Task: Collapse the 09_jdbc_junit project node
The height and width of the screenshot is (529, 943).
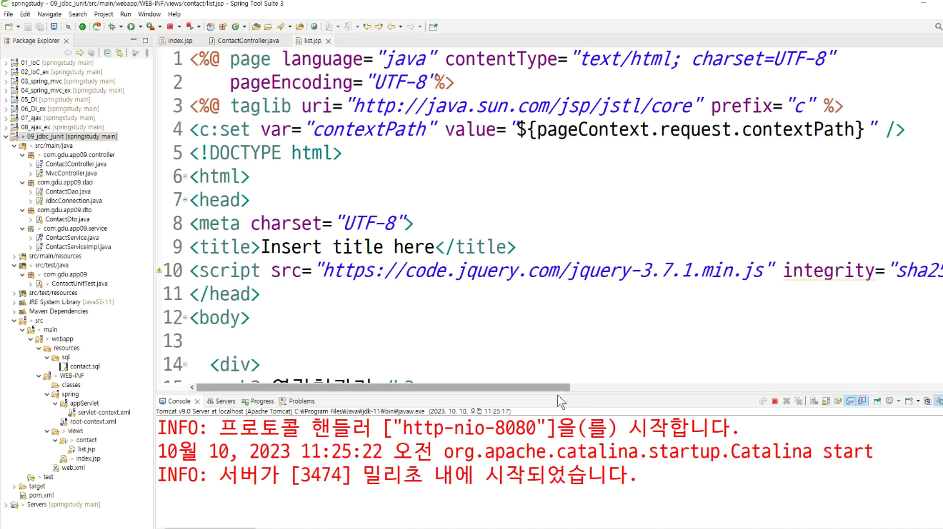Action: coord(6,136)
